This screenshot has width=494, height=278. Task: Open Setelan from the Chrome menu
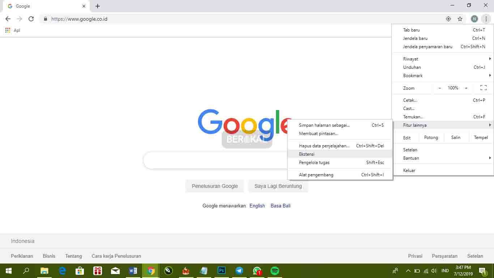coord(443,150)
